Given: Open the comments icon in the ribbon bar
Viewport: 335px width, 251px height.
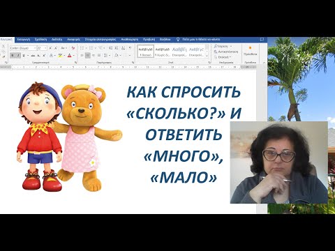Looking at the screenshot, I should 262,40.
